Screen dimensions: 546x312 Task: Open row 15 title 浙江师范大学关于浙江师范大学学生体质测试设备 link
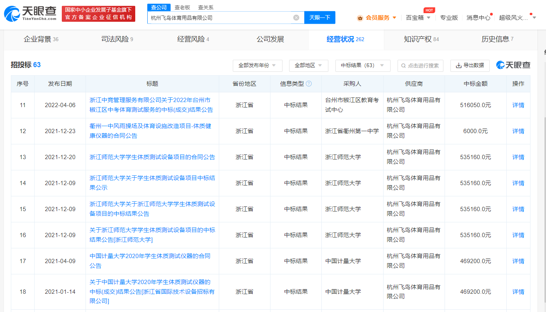[152, 209]
